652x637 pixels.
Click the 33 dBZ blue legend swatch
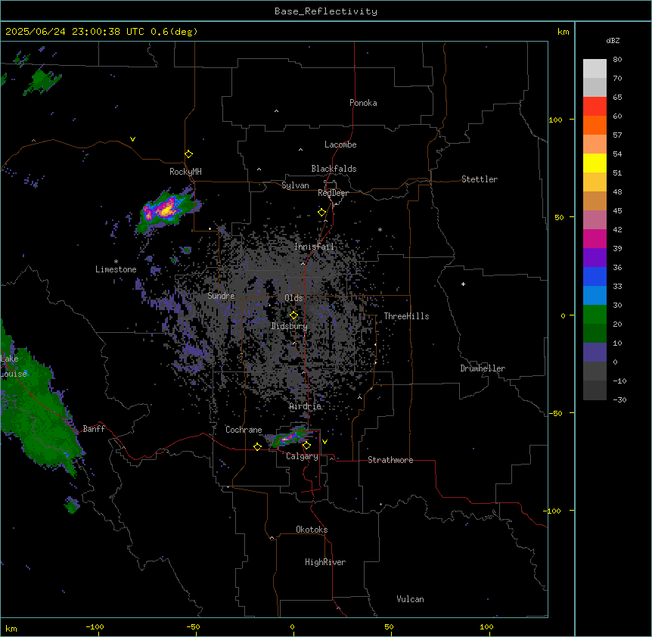[595, 276]
